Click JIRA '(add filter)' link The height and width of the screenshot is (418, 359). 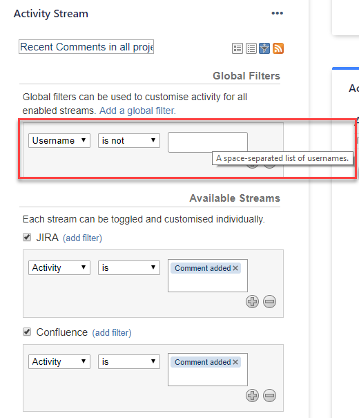(x=82, y=238)
